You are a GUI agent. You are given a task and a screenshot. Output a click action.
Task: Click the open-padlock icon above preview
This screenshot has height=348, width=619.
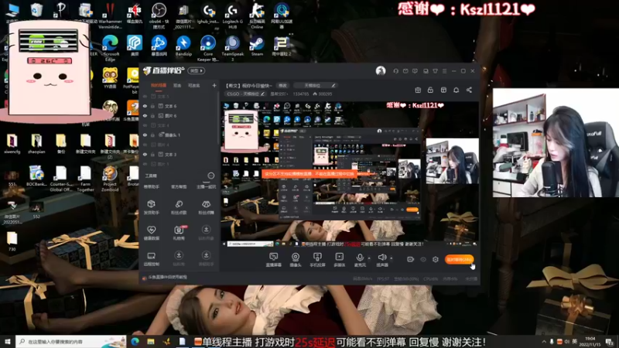click(430, 90)
